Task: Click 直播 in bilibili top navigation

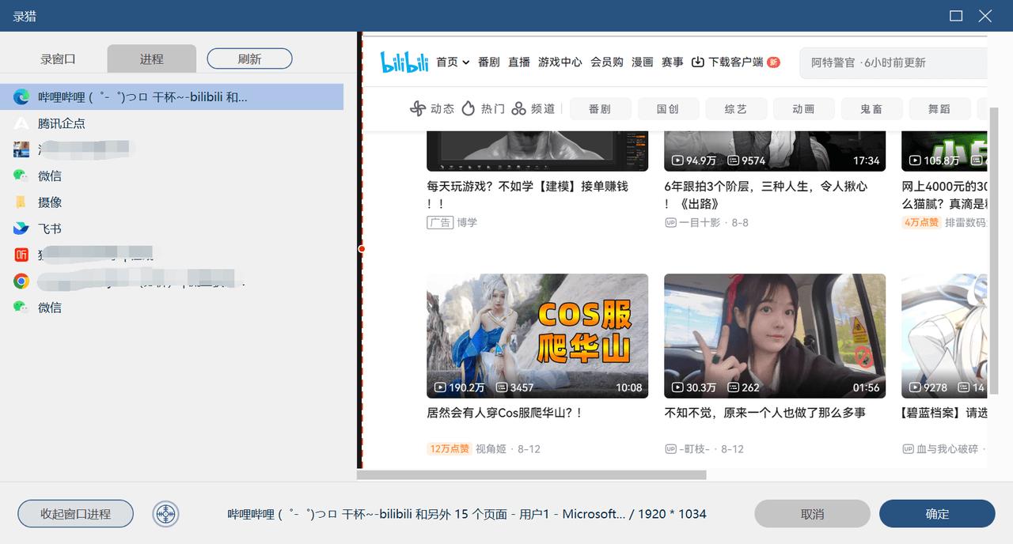Action: (x=519, y=62)
